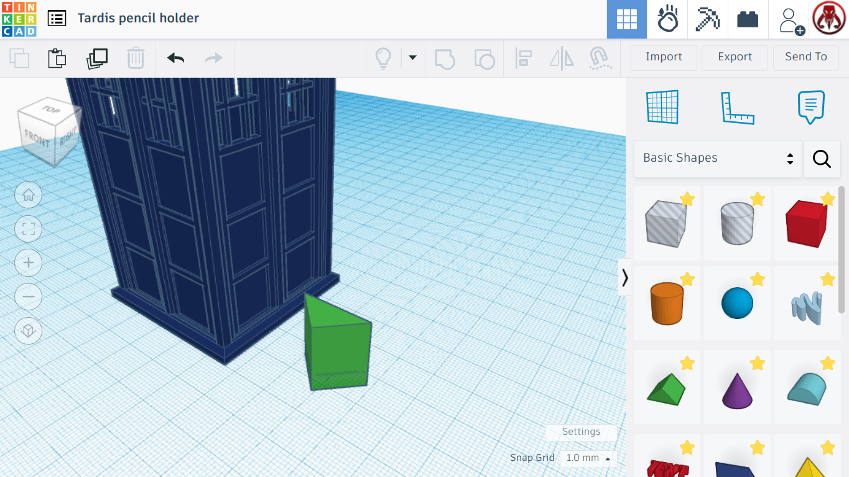Zoom in the viewport
This screenshot has height=477, width=849.
click(28, 263)
